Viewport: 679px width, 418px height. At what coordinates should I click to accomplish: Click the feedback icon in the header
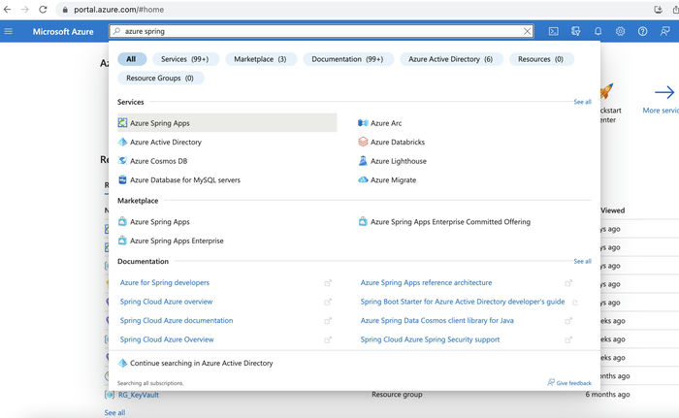tap(664, 31)
